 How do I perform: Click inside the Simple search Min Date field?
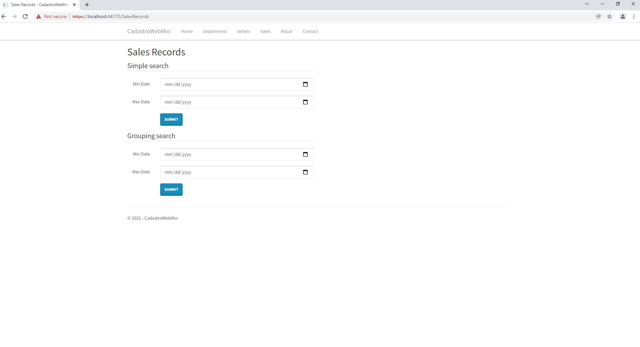(218, 84)
